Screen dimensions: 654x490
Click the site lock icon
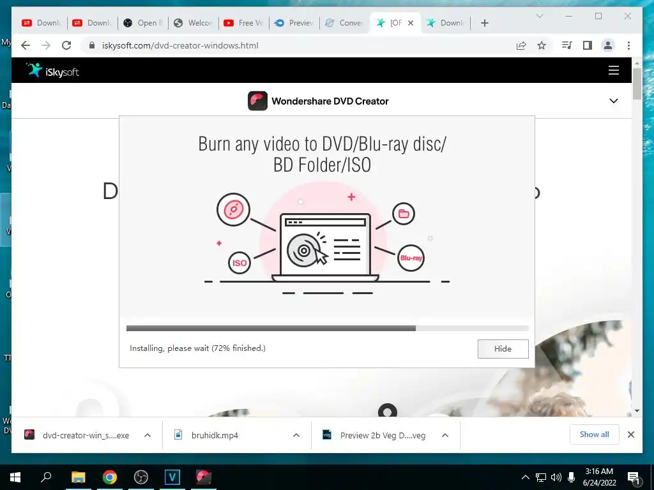(x=92, y=45)
